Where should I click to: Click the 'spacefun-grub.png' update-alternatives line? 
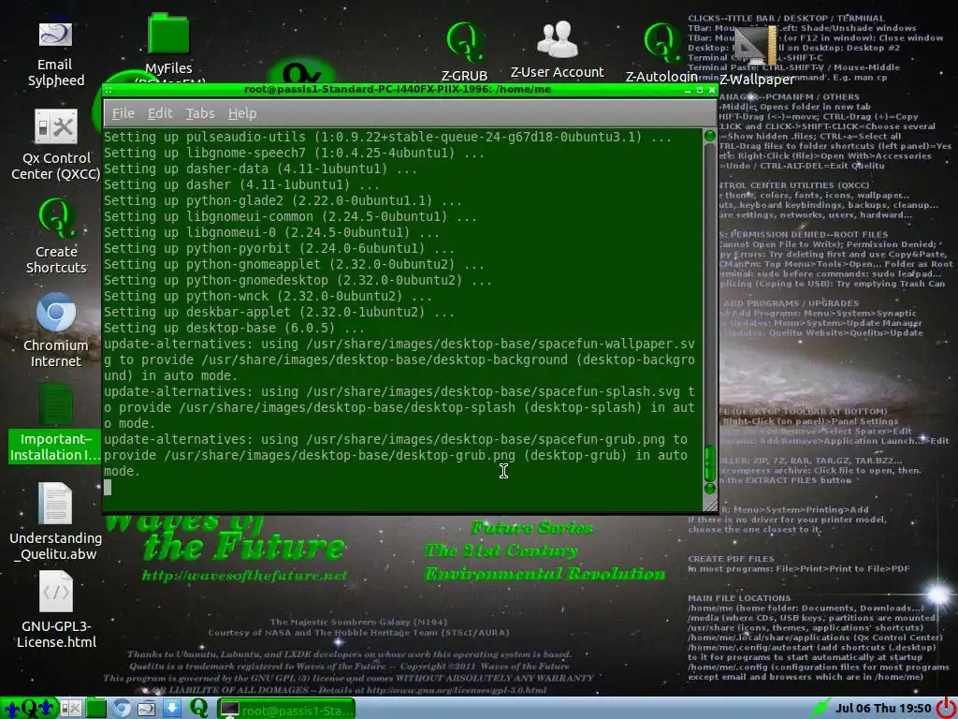click(x=396, y=439)
